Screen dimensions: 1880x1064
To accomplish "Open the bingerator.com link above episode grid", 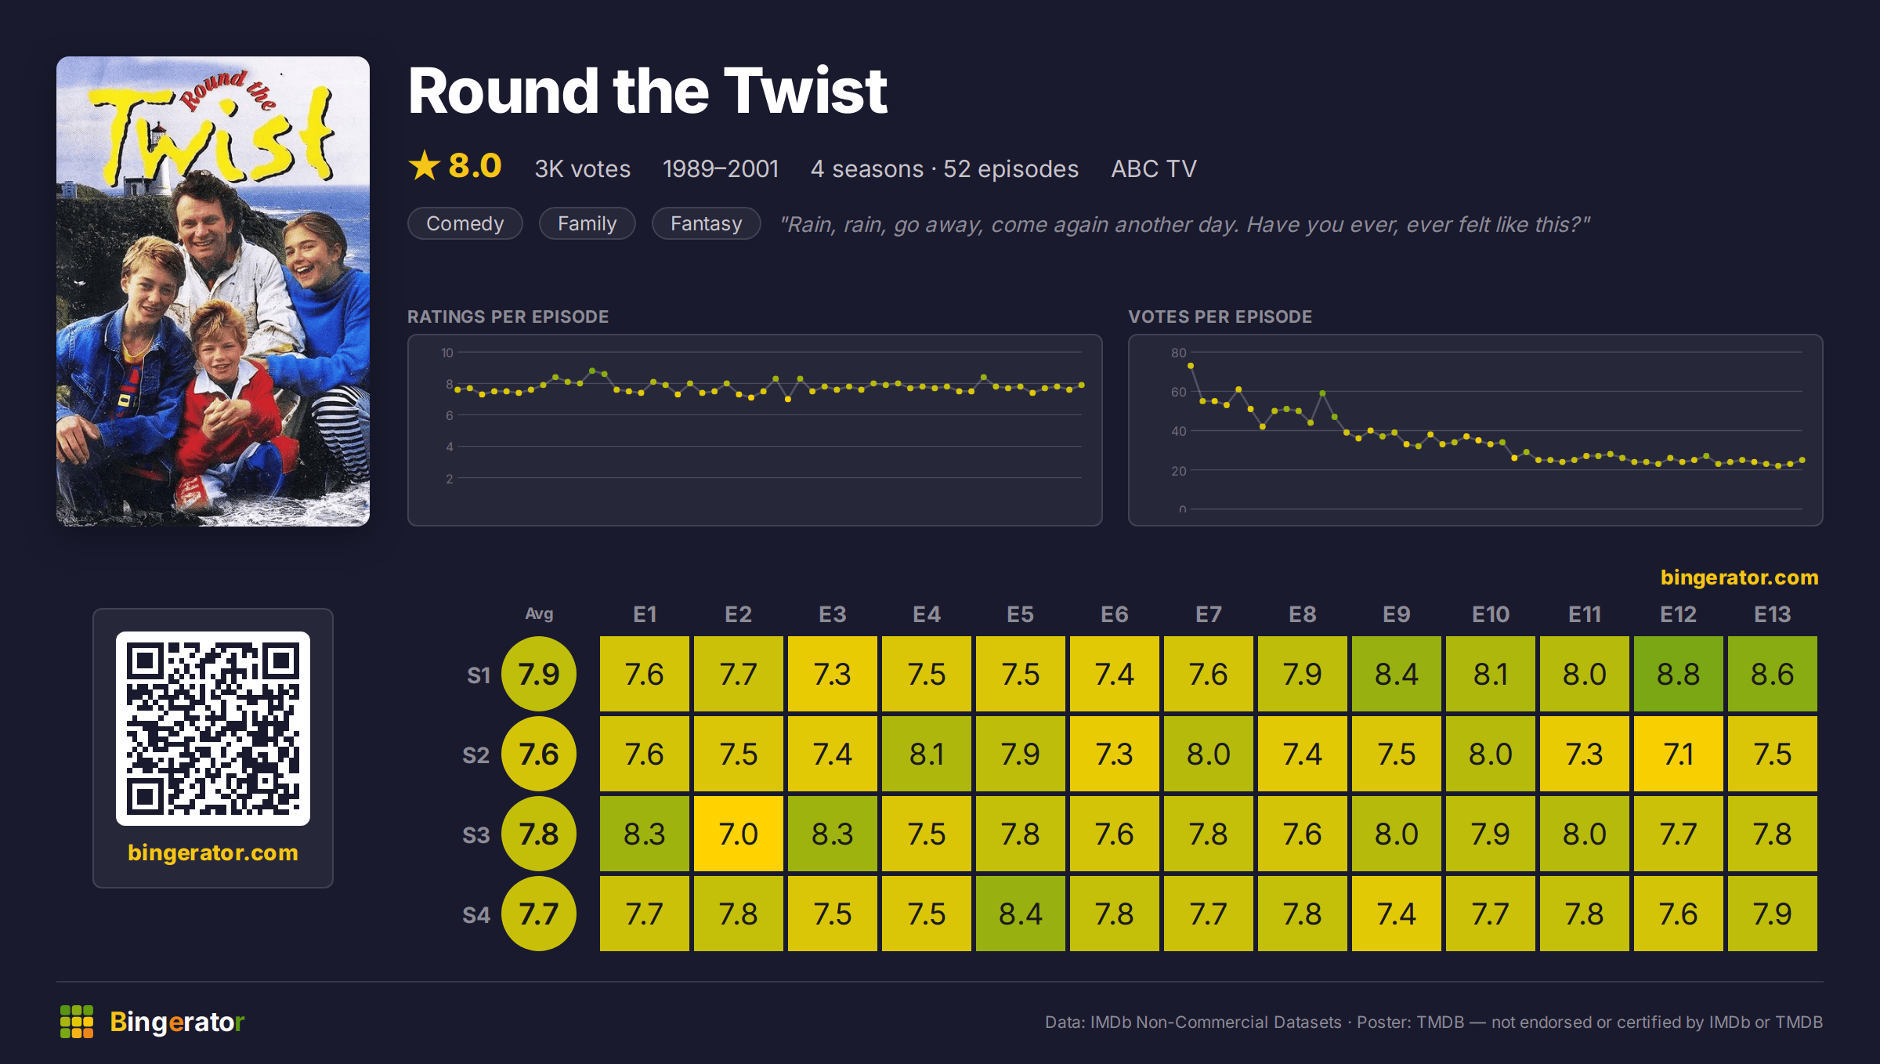I will (1740, 577).
